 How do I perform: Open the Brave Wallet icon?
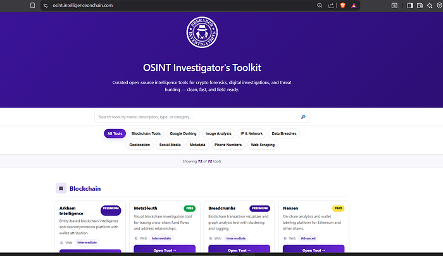point(420,5)
